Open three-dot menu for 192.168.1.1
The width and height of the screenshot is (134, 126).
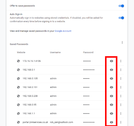tap(121, 113)
